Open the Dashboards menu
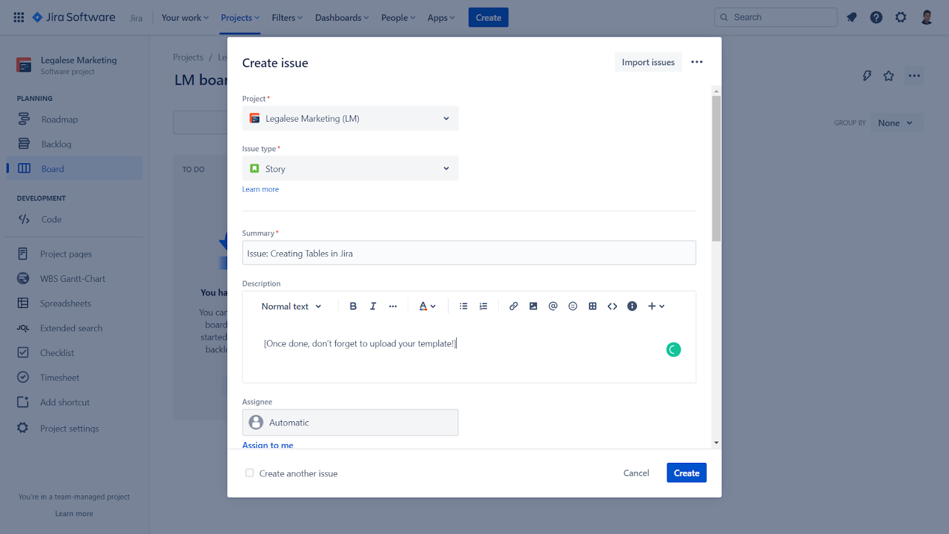The image size is (949, 534). [342, 18]
